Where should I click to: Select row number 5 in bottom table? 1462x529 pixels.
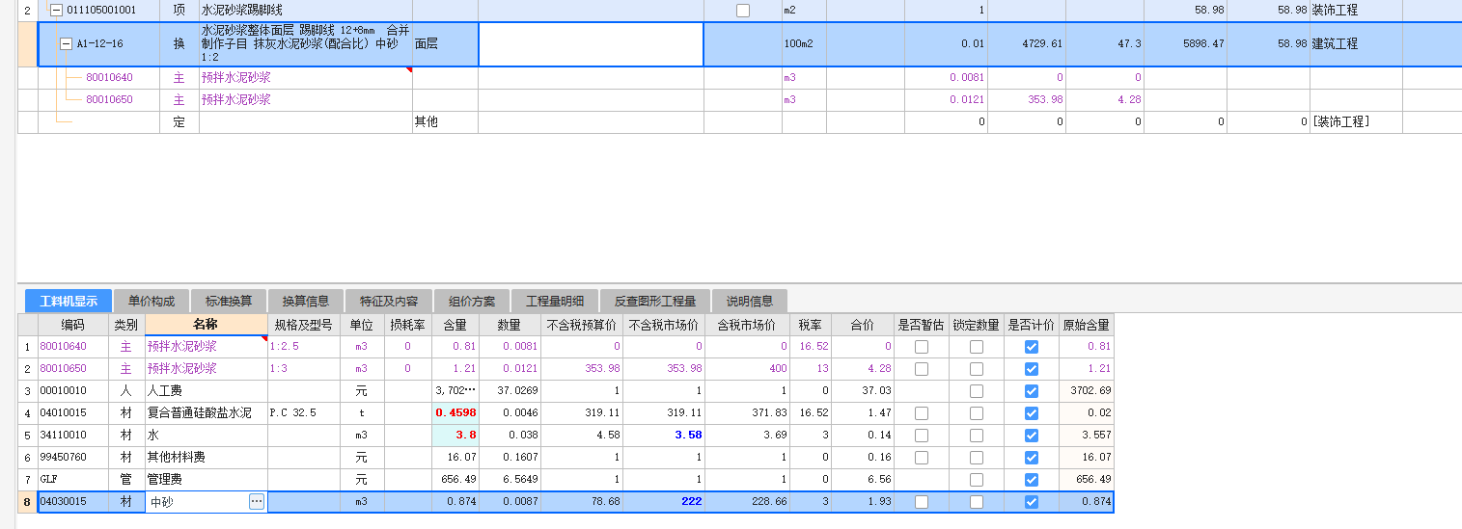coord(27,436)
